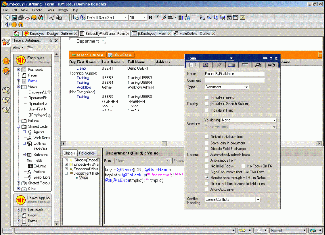Click the first orange action bar button
The width and height of the screenshot is (325, 235).
[x=87, y=55]
